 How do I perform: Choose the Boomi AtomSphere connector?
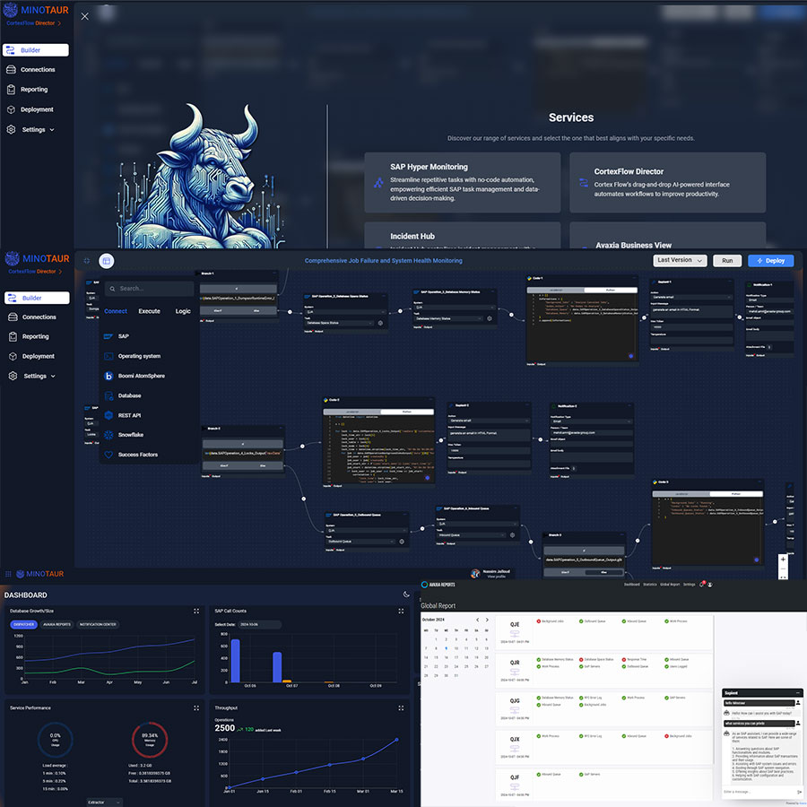pyautogui.click(x=141, y=376)
